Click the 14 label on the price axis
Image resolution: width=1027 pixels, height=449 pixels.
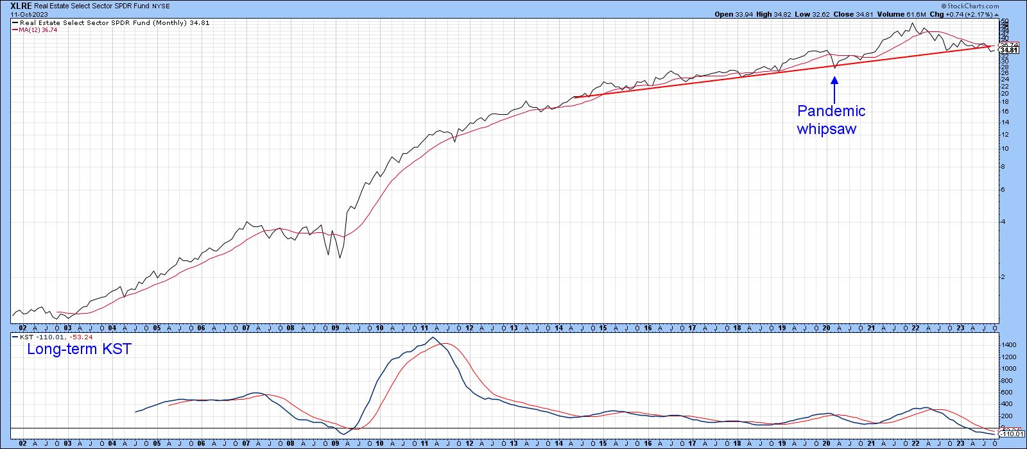[1005, 122]
